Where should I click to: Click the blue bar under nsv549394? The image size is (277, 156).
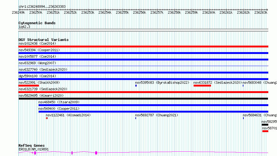pos(143,53)
